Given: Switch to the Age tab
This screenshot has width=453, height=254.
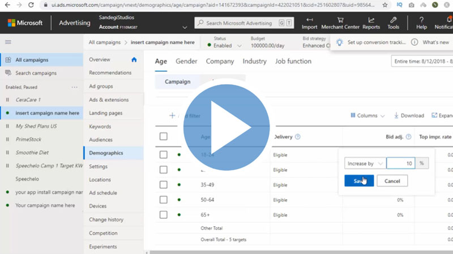Looking at the screenshot, I should pyautogui.click(x=161, y=61).
